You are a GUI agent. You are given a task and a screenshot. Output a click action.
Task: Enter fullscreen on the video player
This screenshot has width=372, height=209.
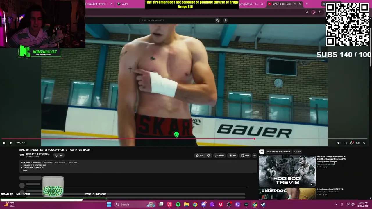(x=364, y=143)
